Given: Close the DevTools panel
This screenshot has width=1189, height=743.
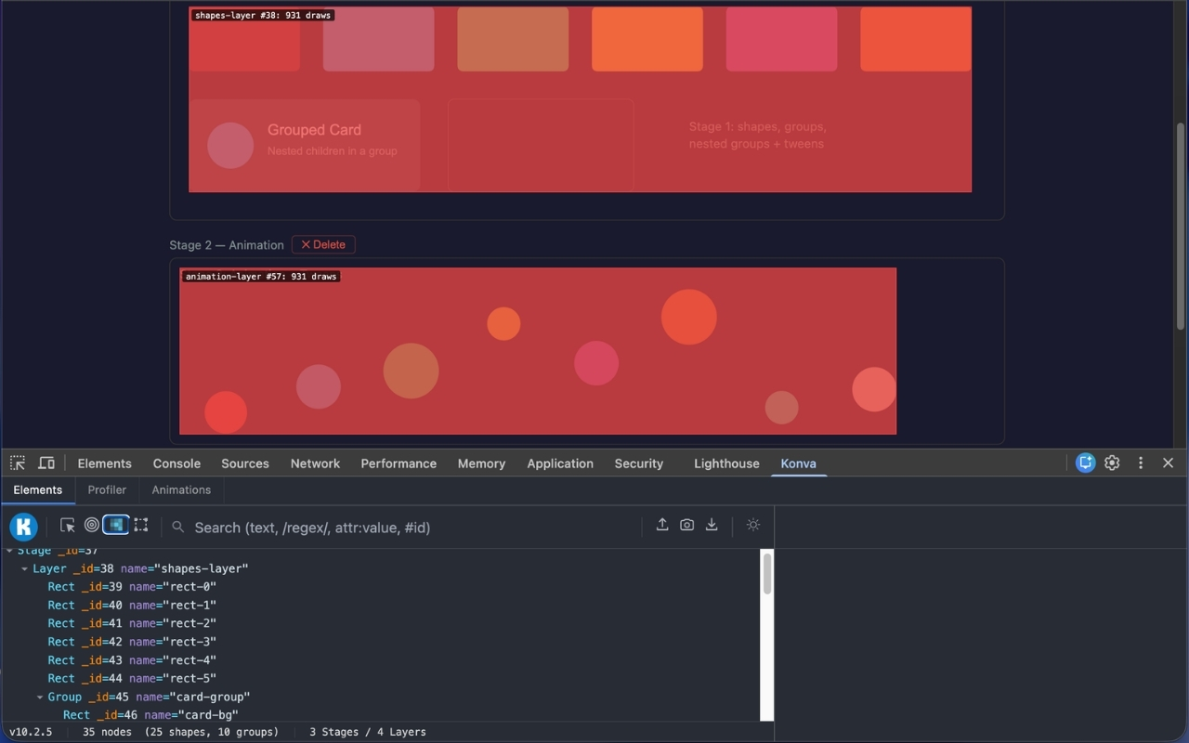Looking at the screenshot, I should coord(1169,463).
